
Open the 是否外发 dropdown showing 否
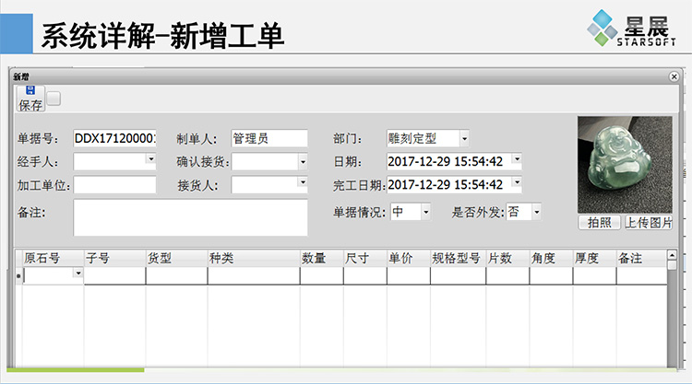click(x=535, y=212)
